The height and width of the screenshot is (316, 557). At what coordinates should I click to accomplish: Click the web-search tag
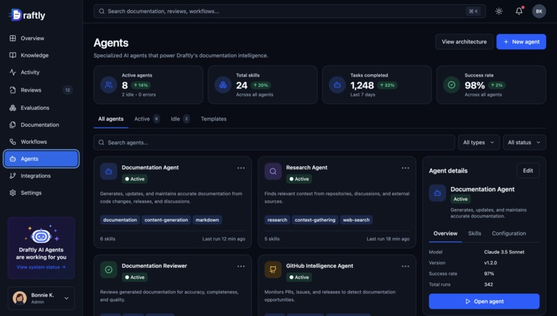coord(356,220)
